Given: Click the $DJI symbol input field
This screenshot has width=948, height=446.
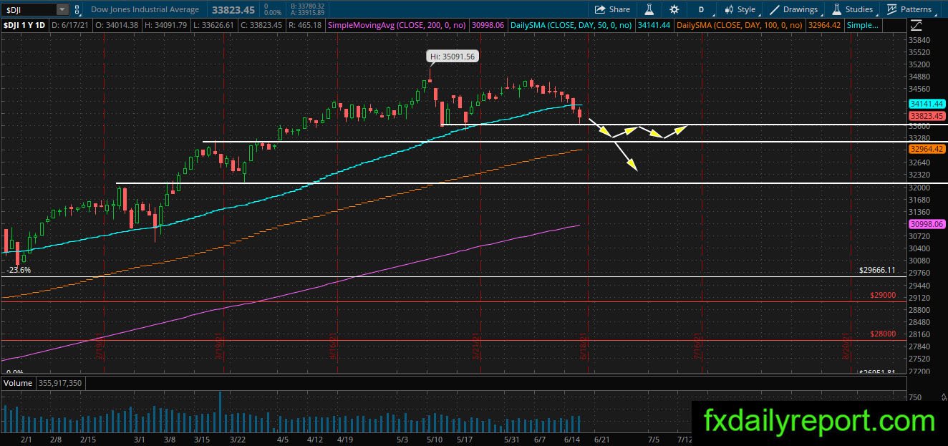Looking at the screenshot, I should (28, 9).
